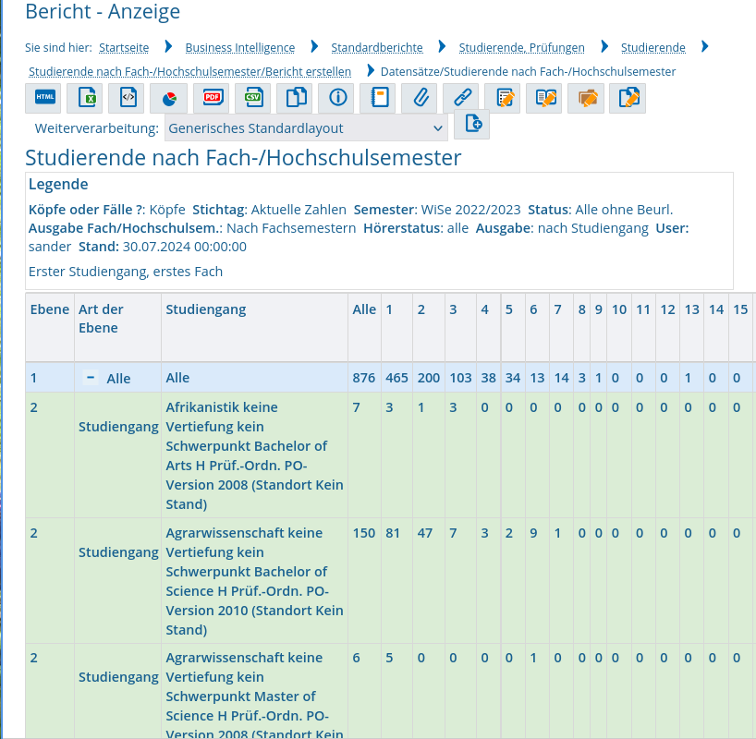Collapse the Alle row with the minus toggle

pos(91,378)
